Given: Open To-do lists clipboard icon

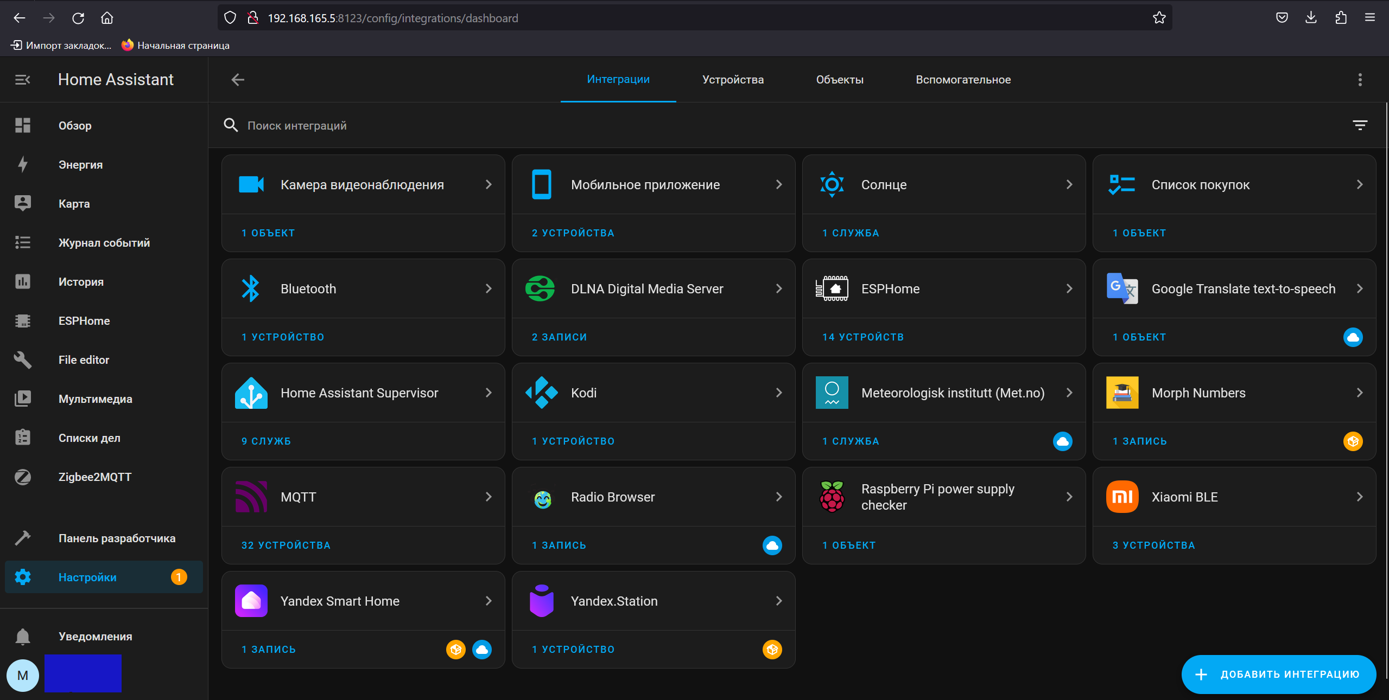Looking at the screenshot, I should pos(22,438).
